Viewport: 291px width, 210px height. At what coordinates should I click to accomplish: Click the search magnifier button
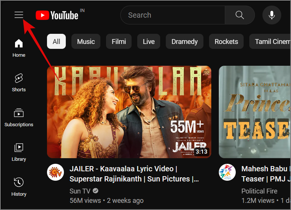click(x=240, y=15)
